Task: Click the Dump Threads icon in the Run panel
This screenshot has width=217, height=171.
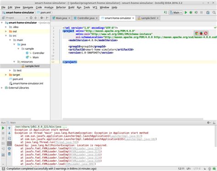Action: click(3, 144)
